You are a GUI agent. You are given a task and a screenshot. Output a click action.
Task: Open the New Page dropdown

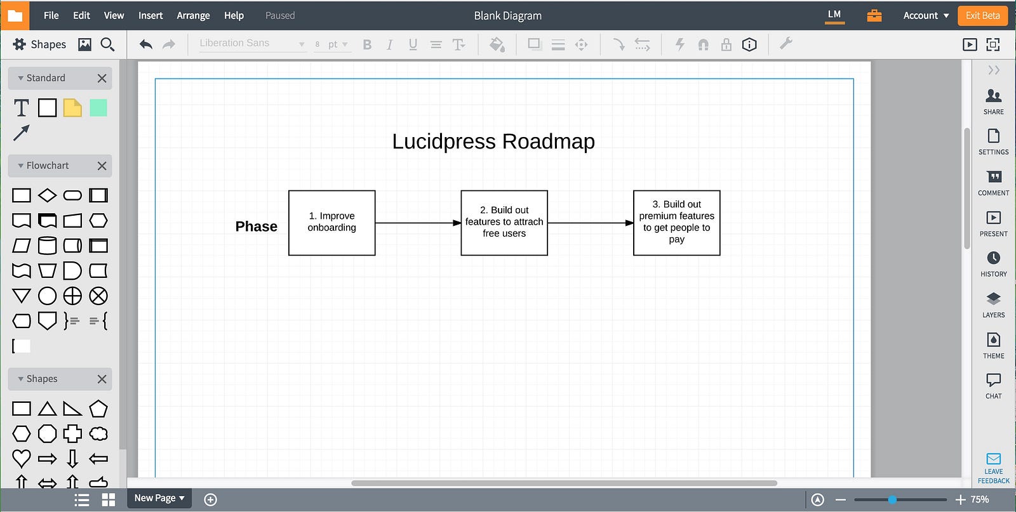point(159,498)
